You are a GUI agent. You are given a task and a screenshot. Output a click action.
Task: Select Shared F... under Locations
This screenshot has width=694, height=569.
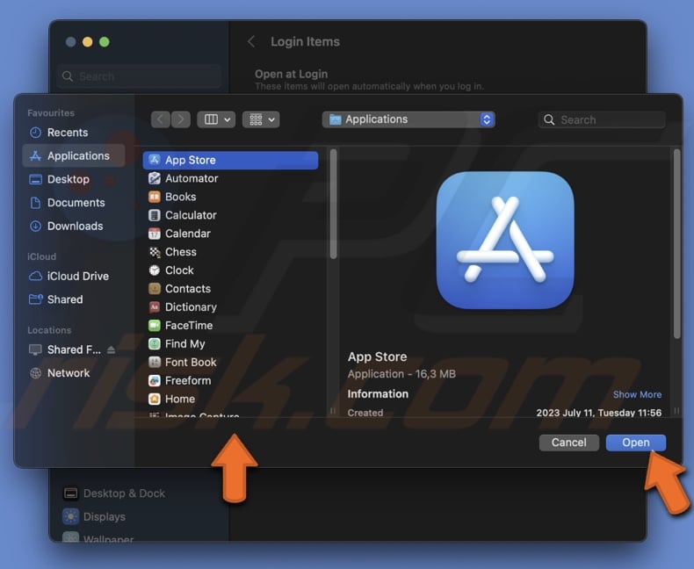[x=74, y=349]
